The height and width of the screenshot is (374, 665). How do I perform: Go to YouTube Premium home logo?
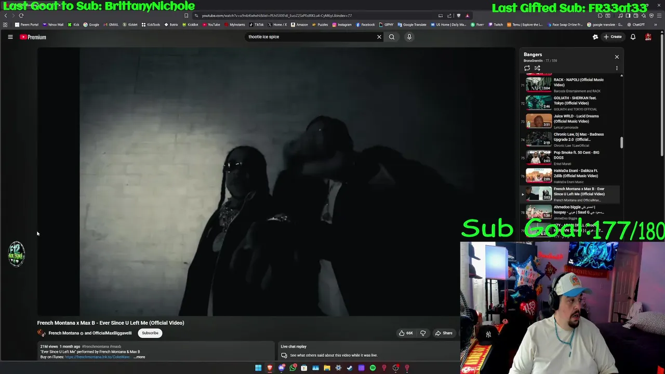(x=33, y=37)
